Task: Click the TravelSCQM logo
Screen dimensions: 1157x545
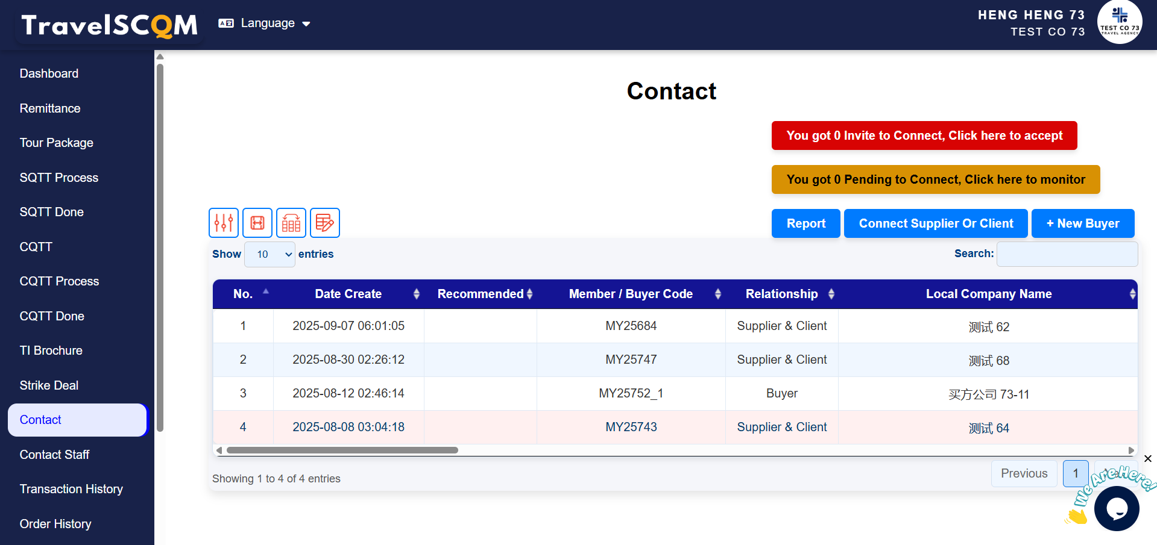Action: tap(110, 25)
